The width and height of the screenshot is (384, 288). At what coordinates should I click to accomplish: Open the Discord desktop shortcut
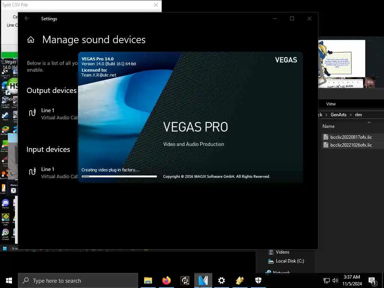5,204
